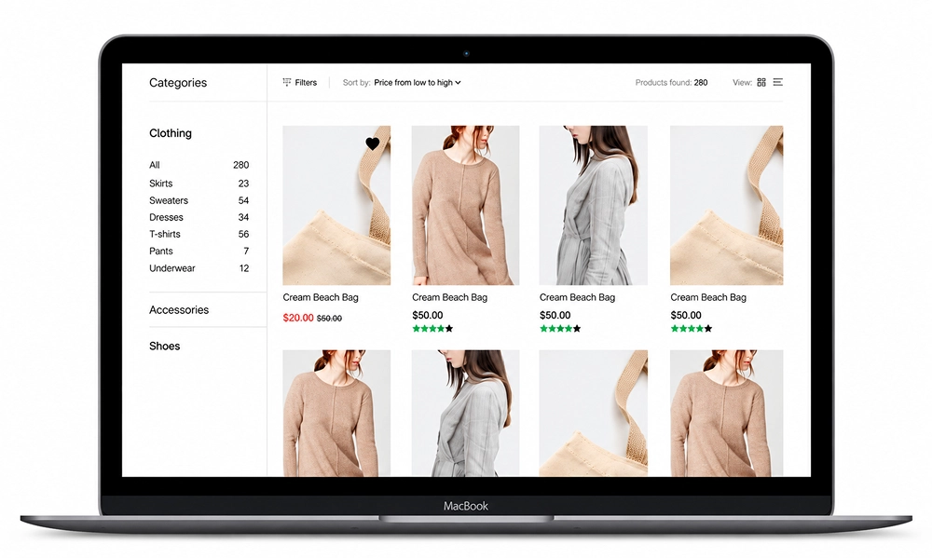Select the Dresses category
The height and width of the screenshot is (558, 932).
(166, 217)
